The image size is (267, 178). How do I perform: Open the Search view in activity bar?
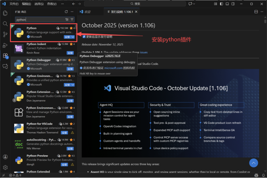[x=5, y=24]
